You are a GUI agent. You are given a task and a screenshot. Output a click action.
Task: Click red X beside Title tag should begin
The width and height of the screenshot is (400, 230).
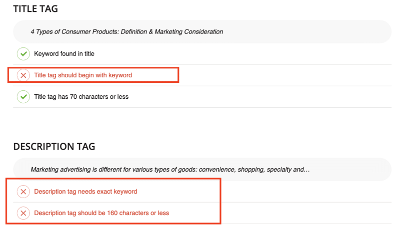point(23,75)
